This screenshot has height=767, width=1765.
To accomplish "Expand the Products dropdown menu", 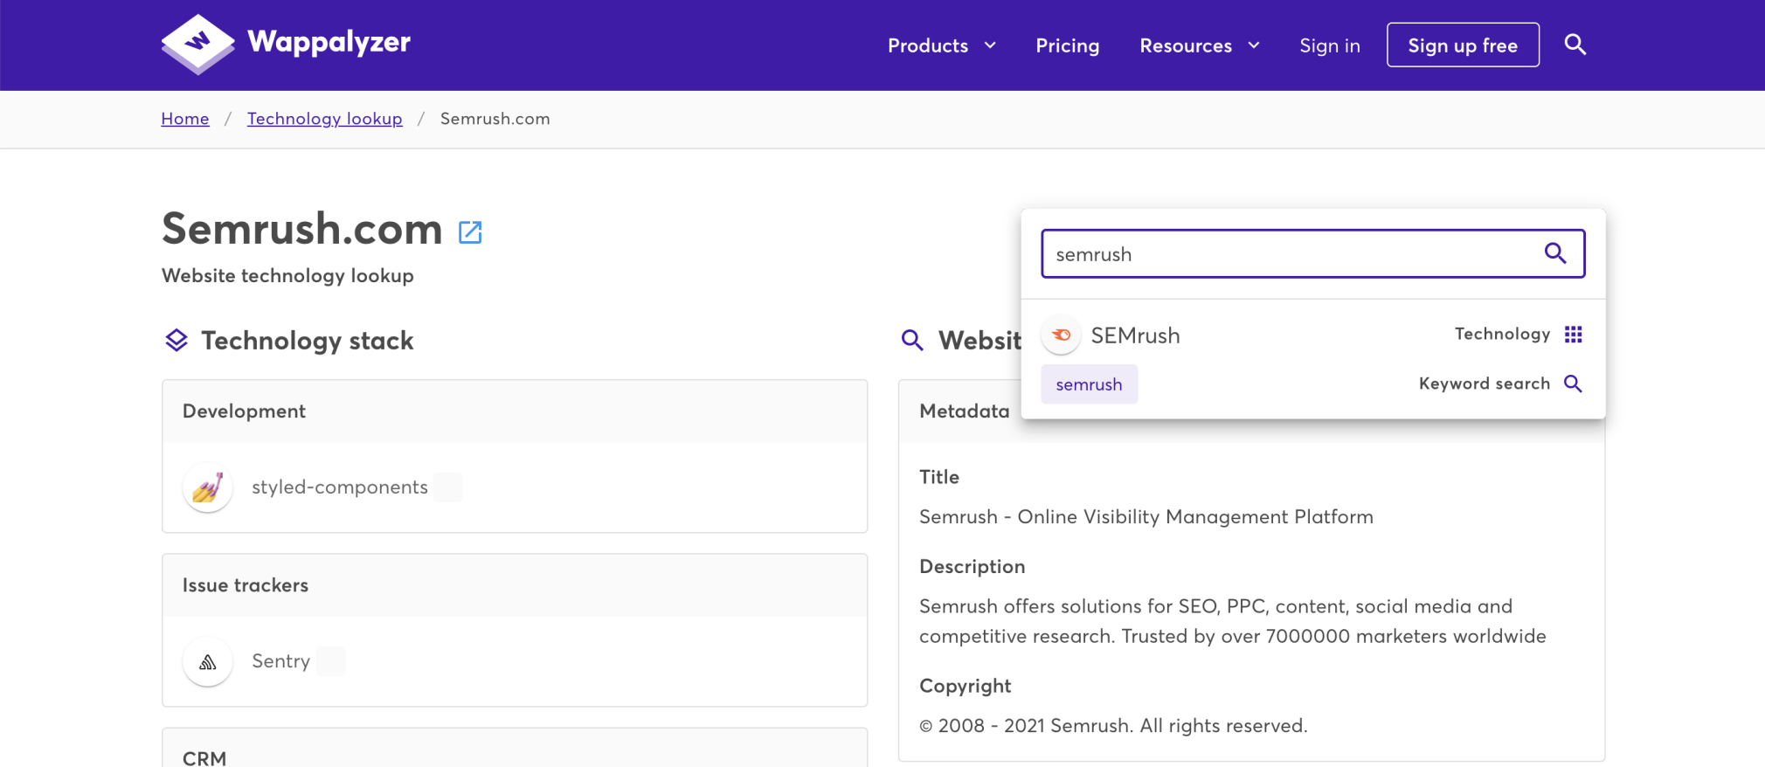I will (x=942, y=45).
